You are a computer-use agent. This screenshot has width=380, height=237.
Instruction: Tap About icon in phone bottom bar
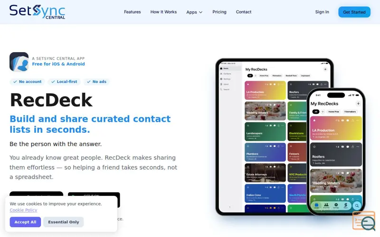point(346,206)
